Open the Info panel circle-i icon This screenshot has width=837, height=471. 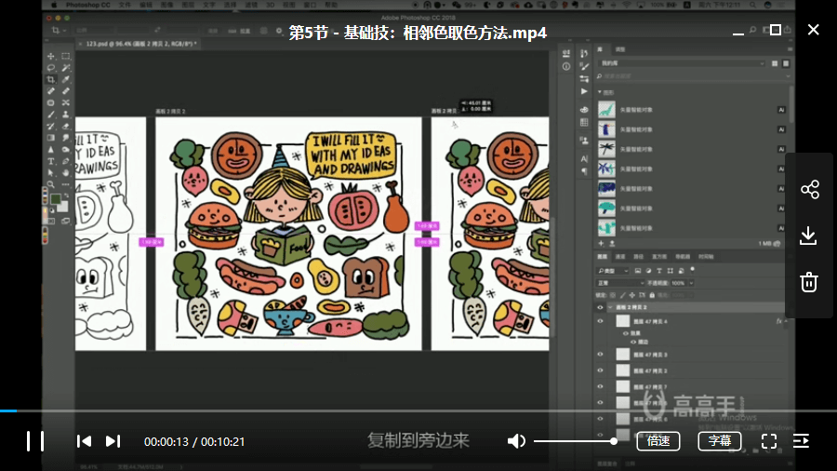pyautogui.click(x=566, y=66)
